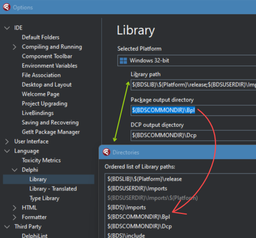Select Toxicity Metrics under Language
The image size is (256, 238).
click(x=41, y=160)
